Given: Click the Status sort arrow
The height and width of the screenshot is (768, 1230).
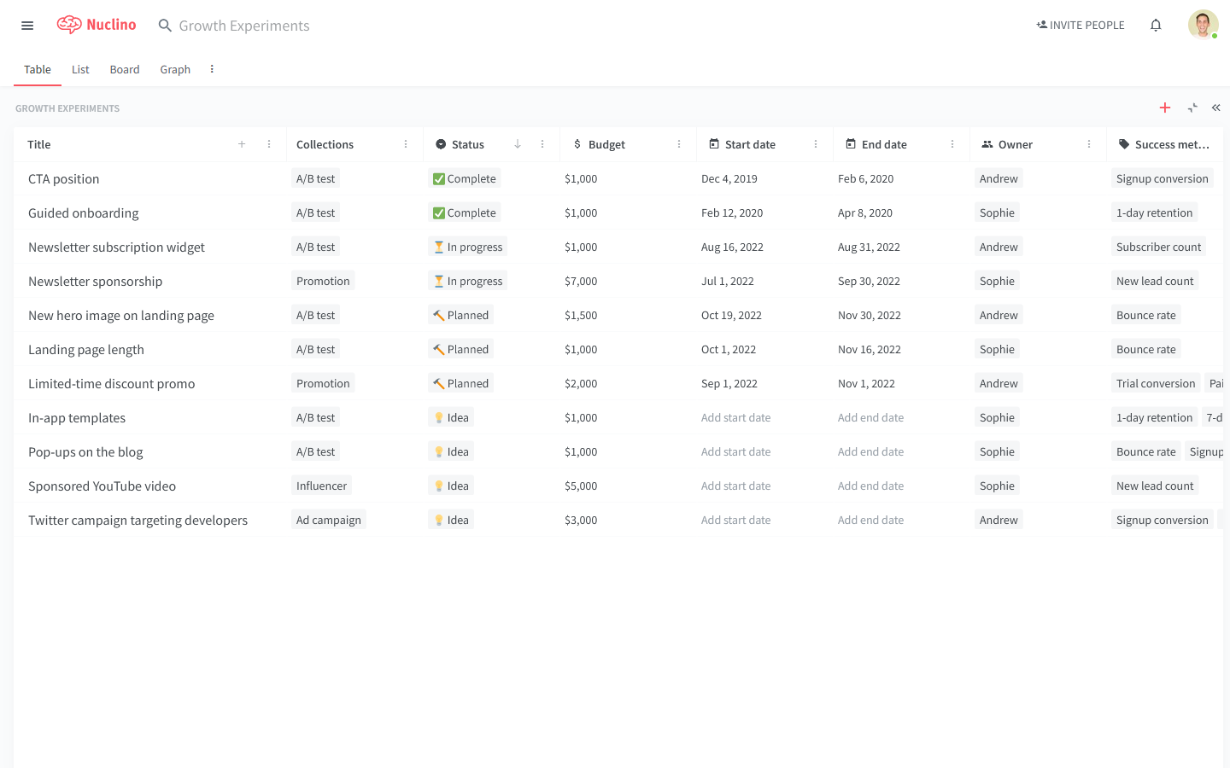Looking at the screenshot, I should 518,144.
